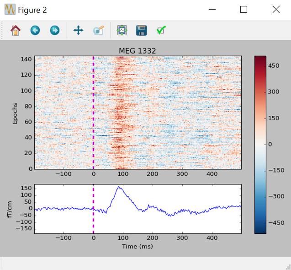This screenshot has width=291, height=270.
Task: Reset the plot to original view with Home
Action: coord(16,31)
